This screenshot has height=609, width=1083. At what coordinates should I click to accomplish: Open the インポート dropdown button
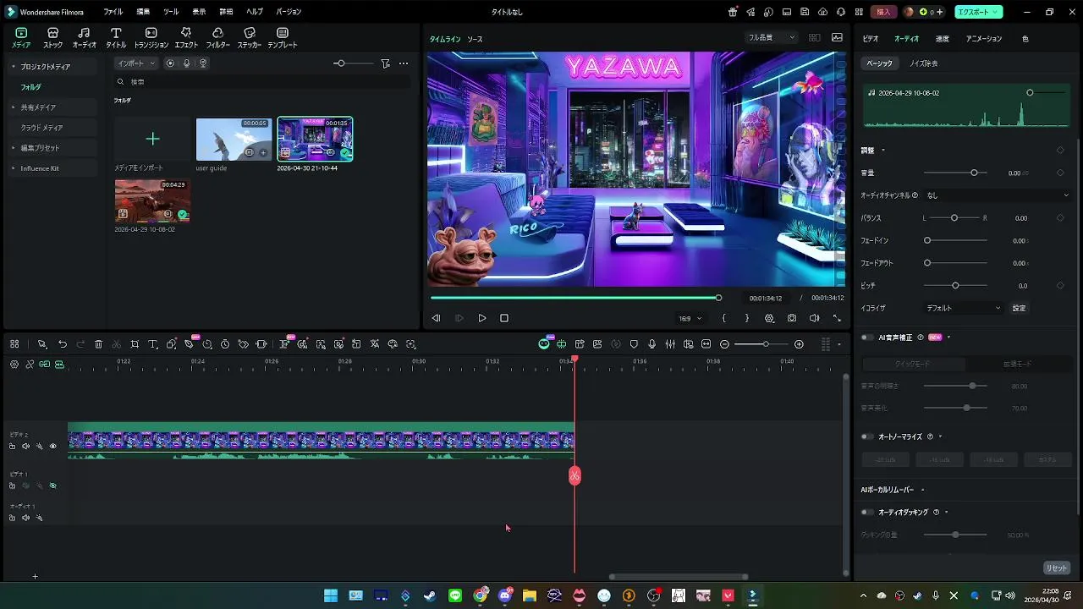(136, 63)
